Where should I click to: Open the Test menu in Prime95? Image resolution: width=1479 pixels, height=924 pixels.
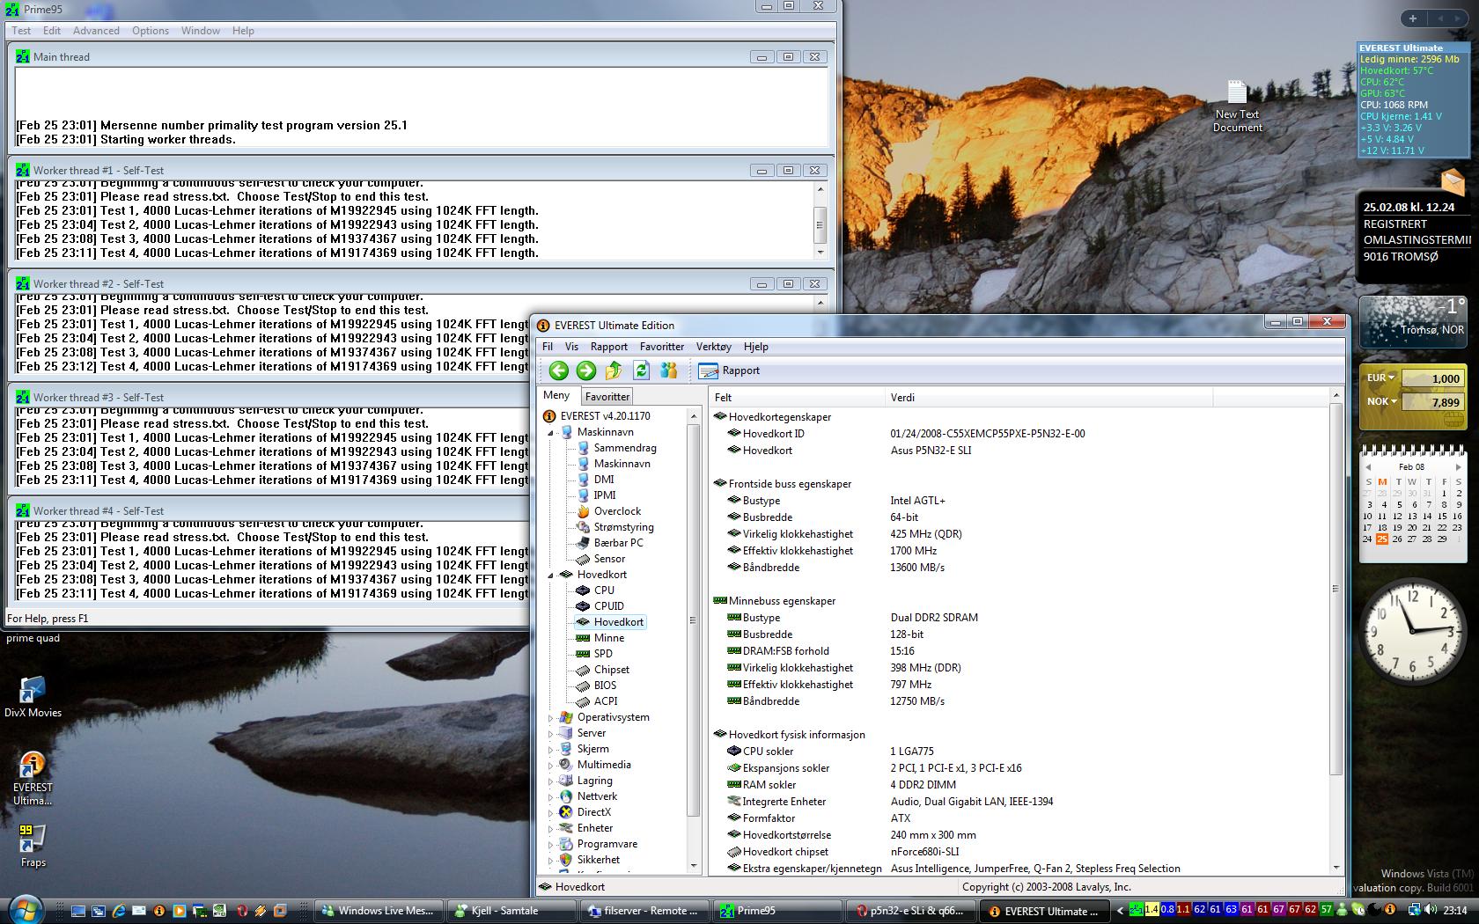click(21, 31)
